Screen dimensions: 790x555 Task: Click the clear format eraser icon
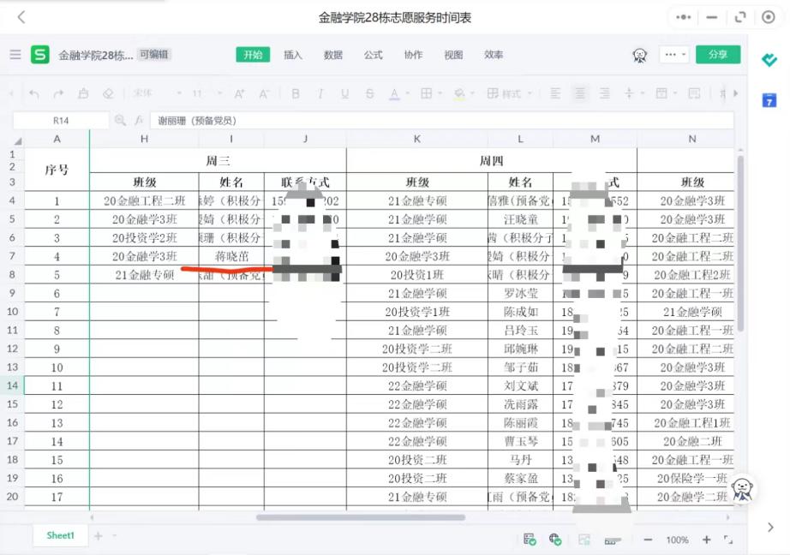pyautogui.click(x=108, y=93)
